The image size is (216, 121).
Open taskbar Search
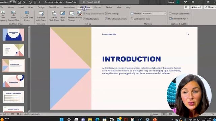click(69, 119)
